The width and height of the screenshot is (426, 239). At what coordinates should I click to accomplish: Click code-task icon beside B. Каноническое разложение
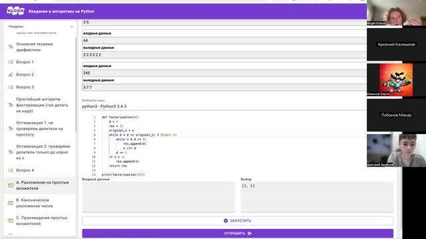point(11,203)
